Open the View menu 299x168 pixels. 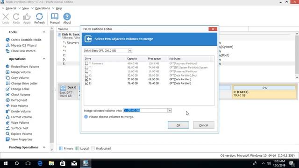pyautogui.click(x=26, y=8)
